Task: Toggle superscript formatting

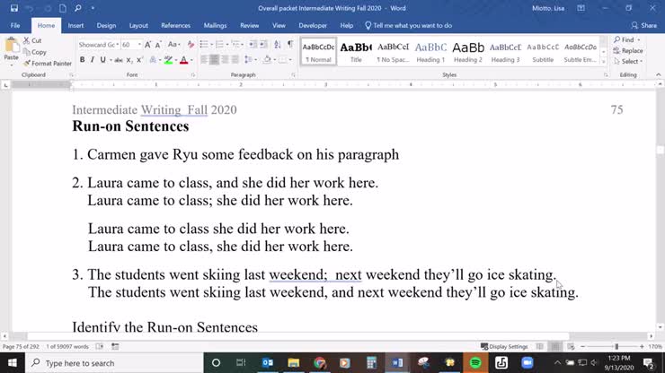Action: pos(139,60)
